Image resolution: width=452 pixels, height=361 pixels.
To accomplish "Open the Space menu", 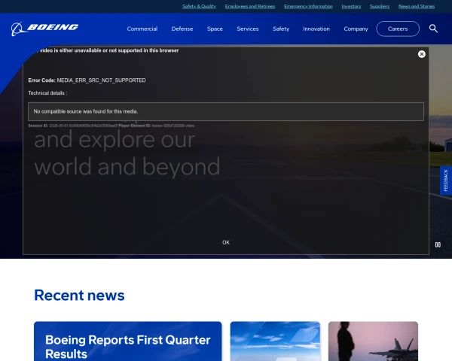I will point(215,29).
